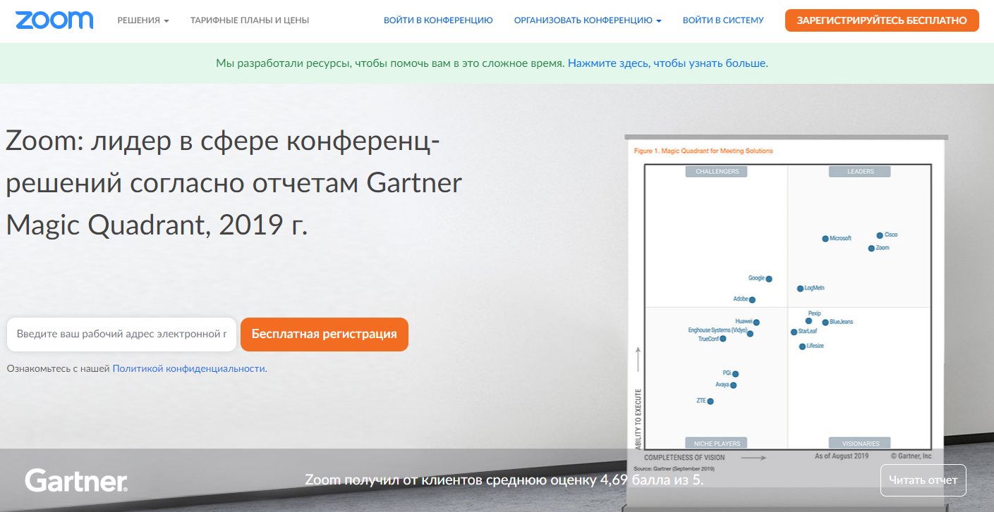Click the Google label in the chart

(756, 278)
